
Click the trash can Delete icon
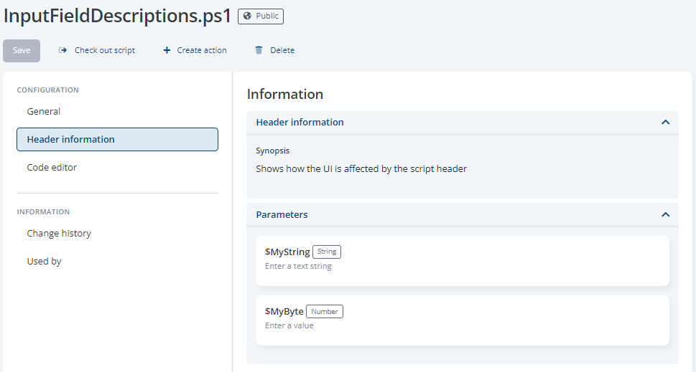pos(259,50)
